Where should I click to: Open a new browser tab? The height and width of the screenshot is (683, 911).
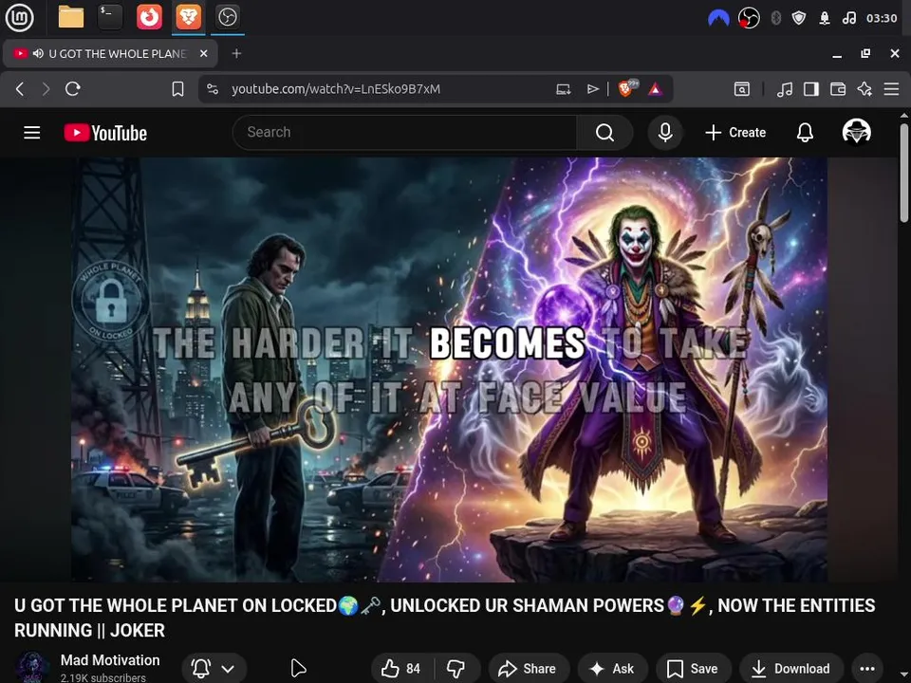236,53
